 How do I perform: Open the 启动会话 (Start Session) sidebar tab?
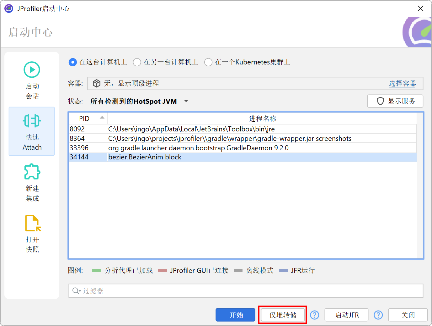click(32, 80)
